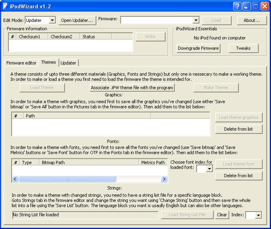Screen dimensions: 271x229
Task: Associate .iPW theme file with the program
Action: tap(132, 87)
